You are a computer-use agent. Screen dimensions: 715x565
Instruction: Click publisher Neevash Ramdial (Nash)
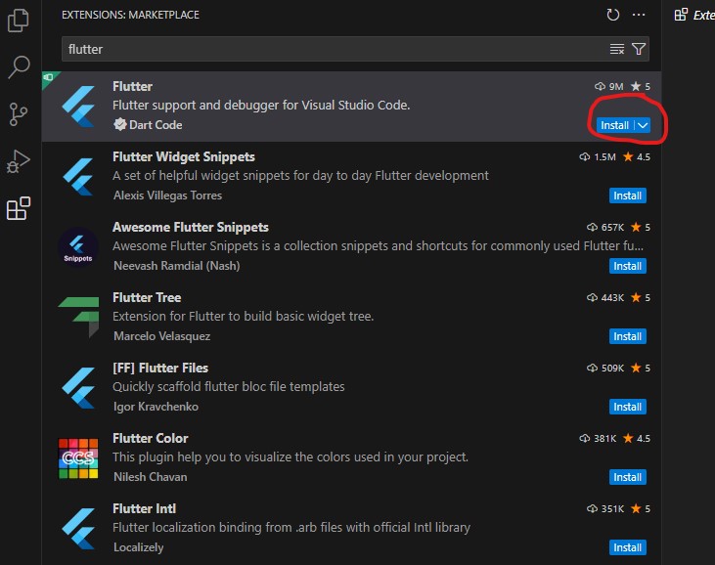[x=176, y=266]
